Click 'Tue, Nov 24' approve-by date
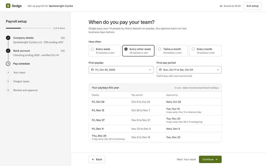266x166 pixels. [173, 118]
